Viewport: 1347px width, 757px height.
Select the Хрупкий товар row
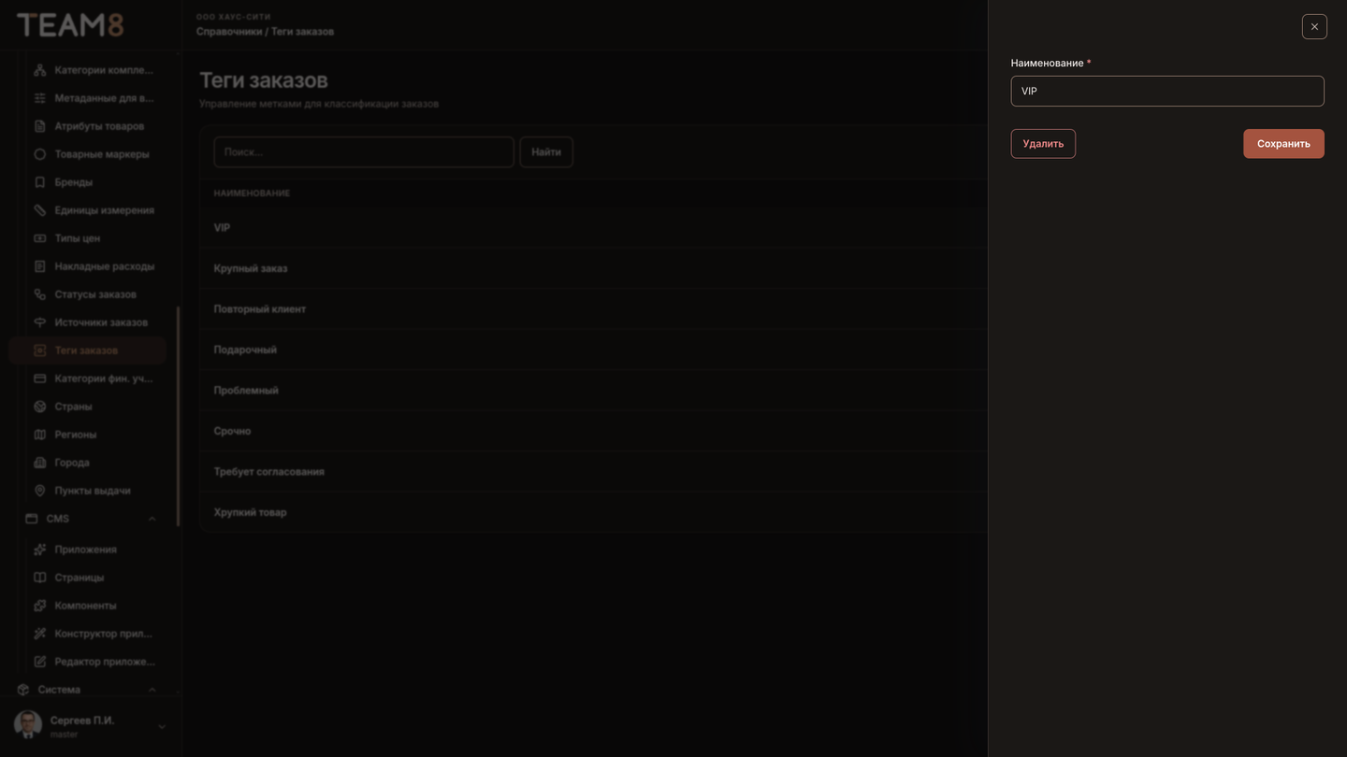593,512
